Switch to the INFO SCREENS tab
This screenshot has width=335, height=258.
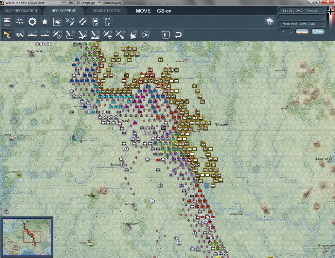click(63, 11)
